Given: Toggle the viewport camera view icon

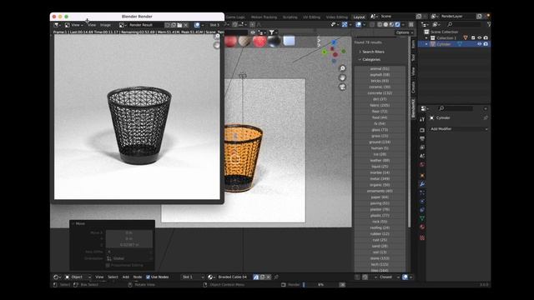Looking at the screenshot, I should pyautogui.click(x=342, y=87).
